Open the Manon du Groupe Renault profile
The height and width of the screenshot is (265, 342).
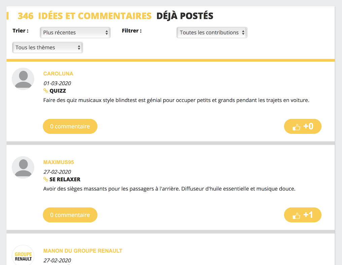tap(83, 251)
